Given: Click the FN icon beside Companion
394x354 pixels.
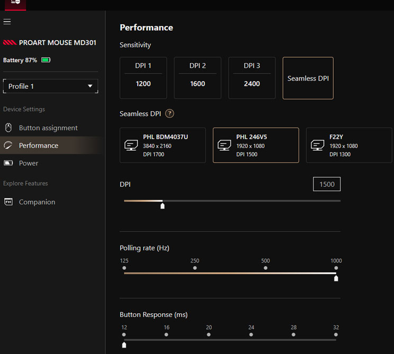Looking at the screenshot, I should click(8, 202).
